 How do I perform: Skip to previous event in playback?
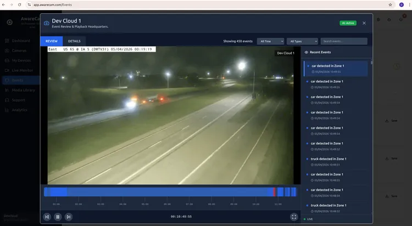coord(47,217)
